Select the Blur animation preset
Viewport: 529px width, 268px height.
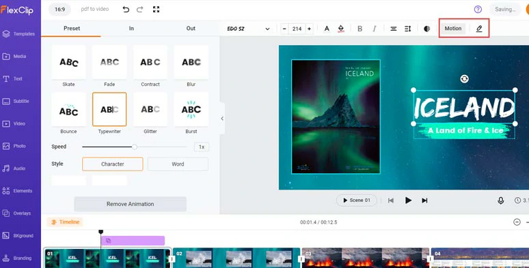click(191, 62)
